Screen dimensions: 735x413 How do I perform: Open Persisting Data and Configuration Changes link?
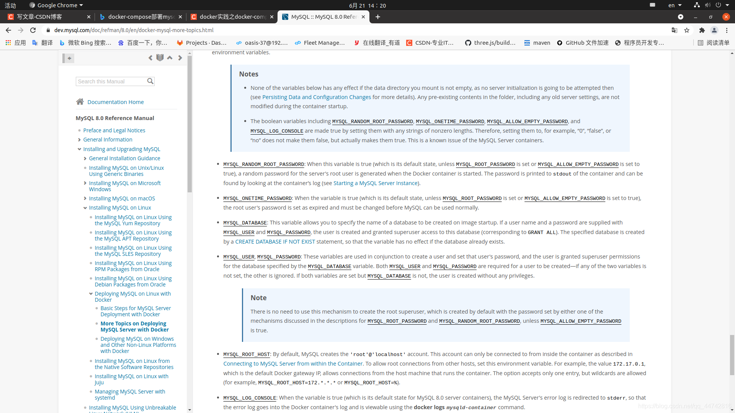[317, 97]
